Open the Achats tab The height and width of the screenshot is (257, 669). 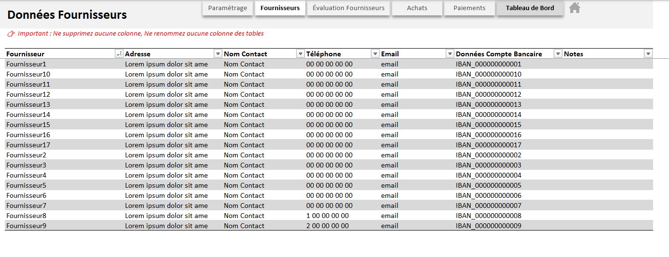[417, 8]
